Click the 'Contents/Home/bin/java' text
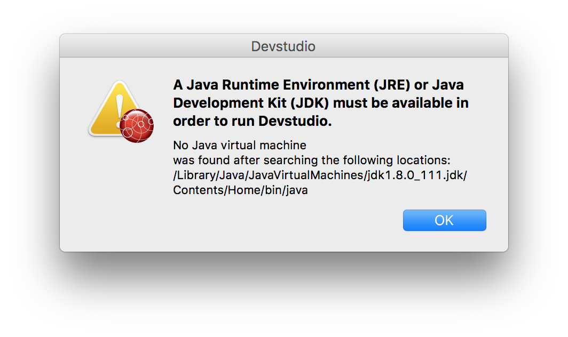The image size is (568, 337). click(241, 190)
